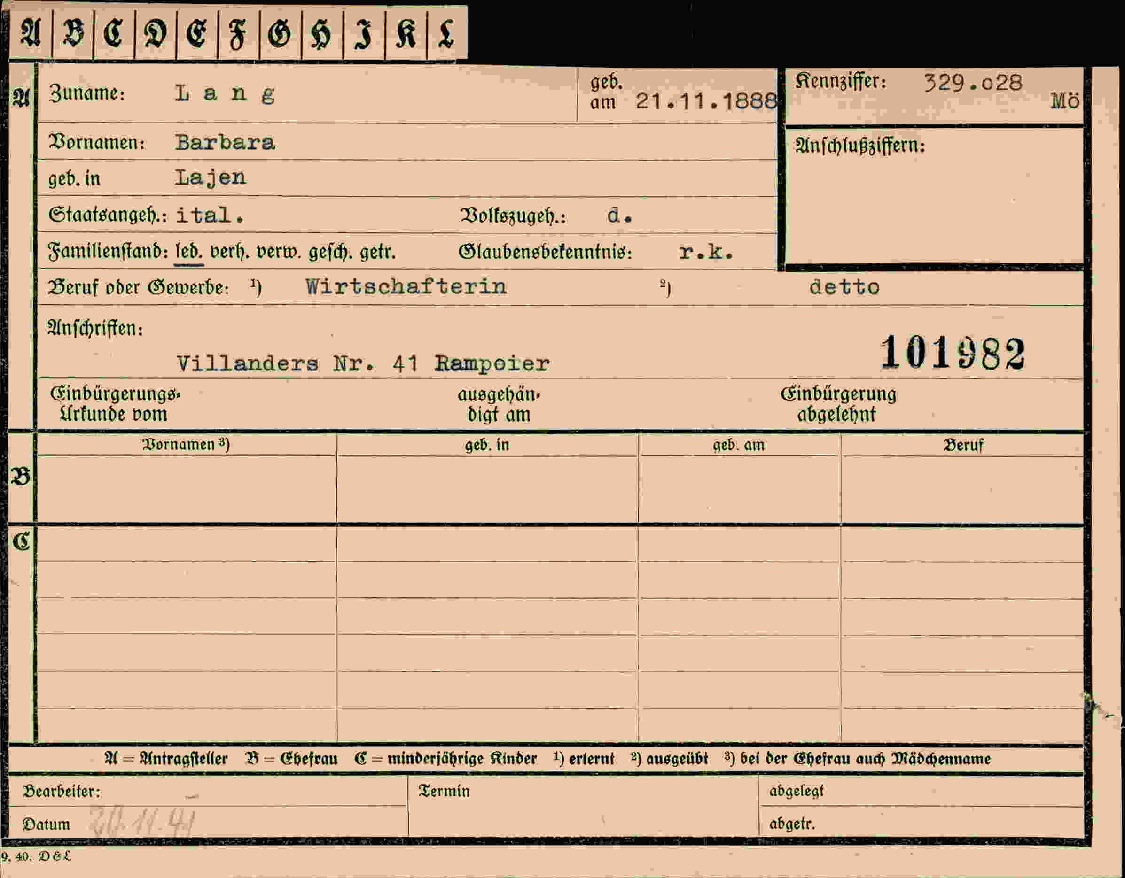Click the underlined led. marital status
The height and width of the screenshot is (878, 1125).
(189, 252)
